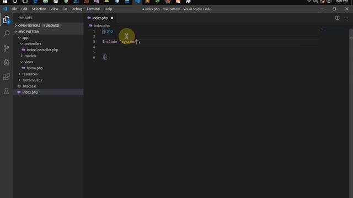Open home.php in the explorer
Screen dimensions: 353x198
coord(35,68)
